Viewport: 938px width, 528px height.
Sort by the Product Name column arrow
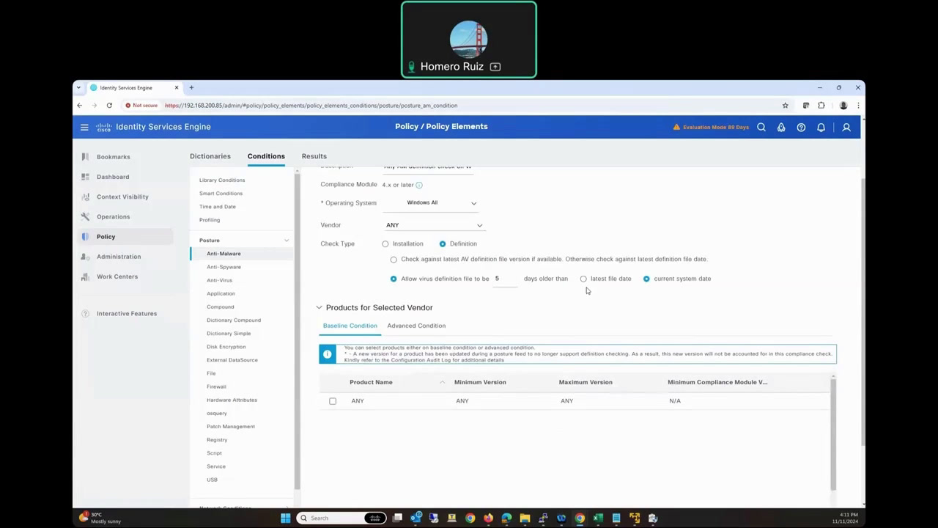[442, 382]
